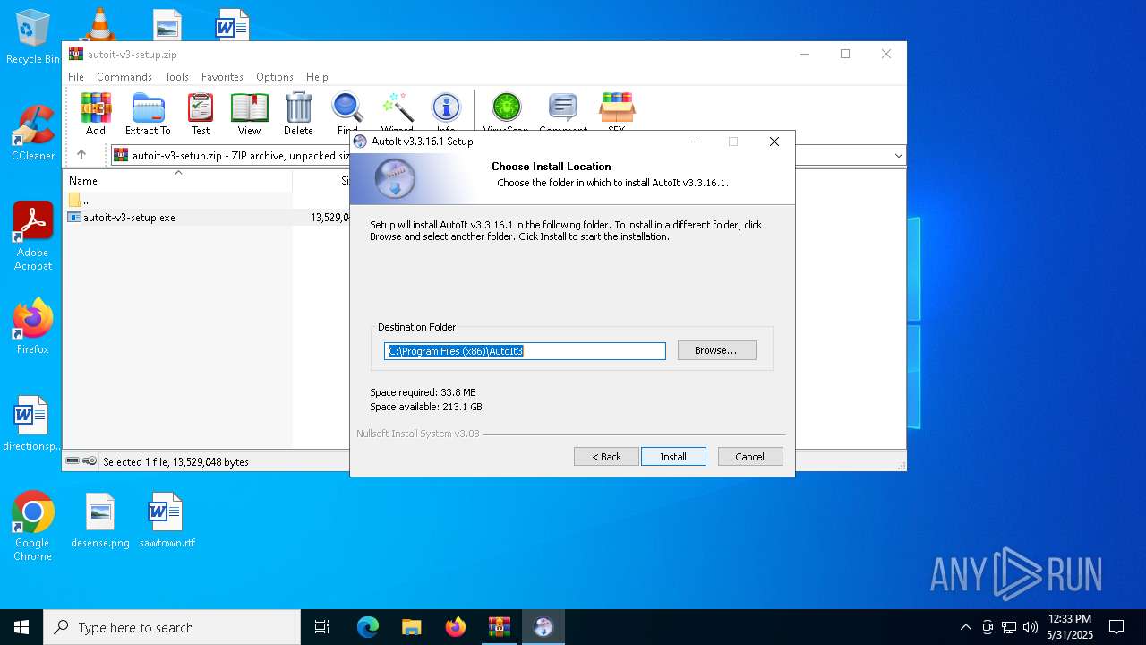This screenshot has height=645, width=1146.
Task: Click the Start button
Action: 21,627
